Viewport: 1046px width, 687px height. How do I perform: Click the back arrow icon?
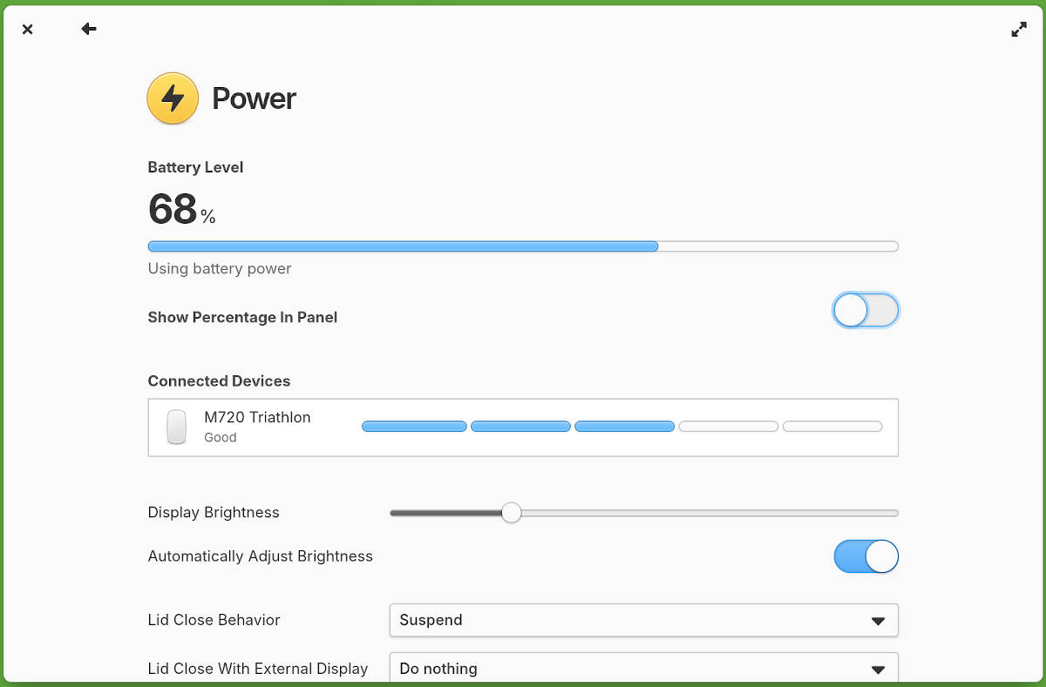pos(89,29)
